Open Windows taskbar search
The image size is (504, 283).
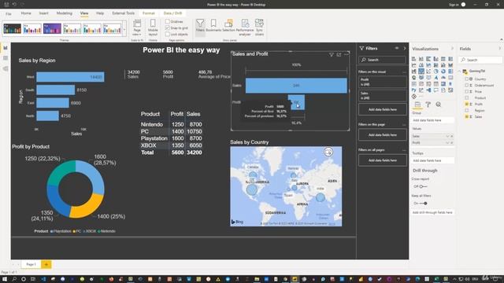coord(14,279)
